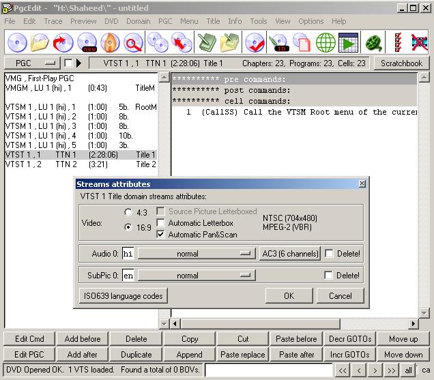Click the '>>' last navigation button
434x380 pixels.
391,370
